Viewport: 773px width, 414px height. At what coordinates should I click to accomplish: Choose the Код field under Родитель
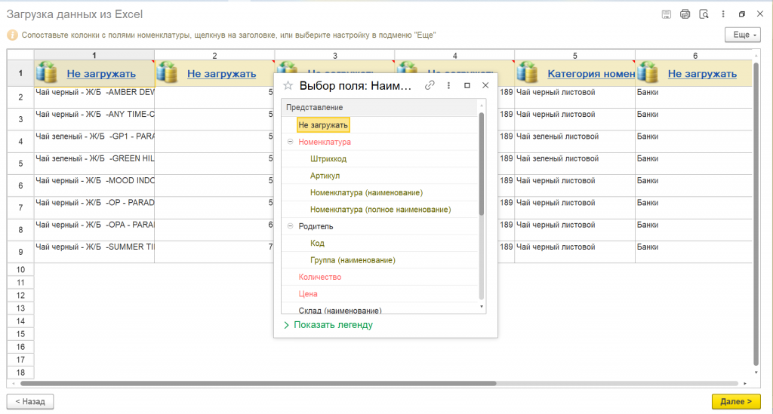coord(317,243)
